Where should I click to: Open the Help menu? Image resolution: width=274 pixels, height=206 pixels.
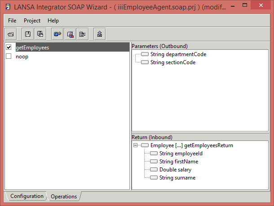click(x=53, y=21)
